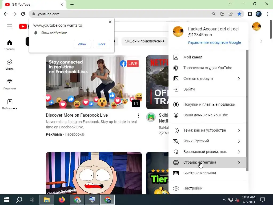273x205 pixels.
Task: Click the browser back arrow
Action: pyautogui.click(x=6, y=14)
